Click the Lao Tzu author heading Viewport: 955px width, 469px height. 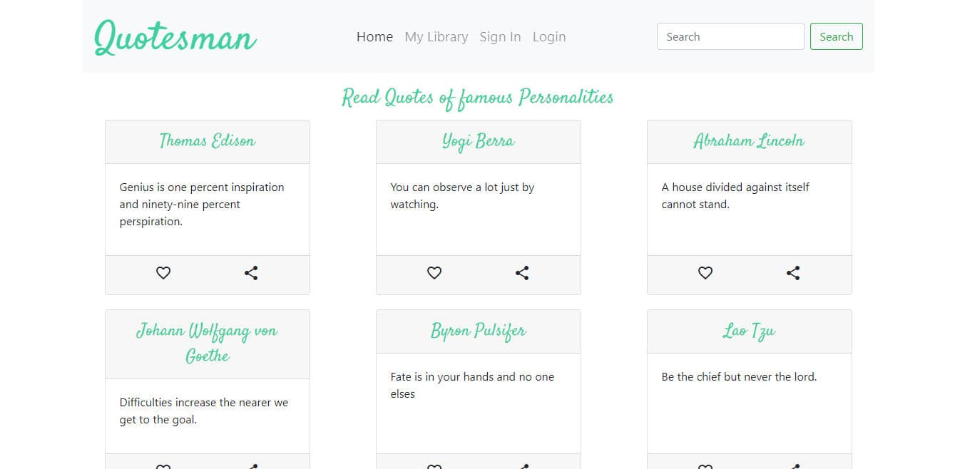coord(749,331)
